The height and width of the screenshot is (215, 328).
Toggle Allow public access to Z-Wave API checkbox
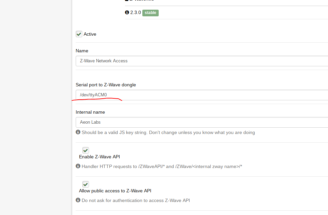coord(86,184)
